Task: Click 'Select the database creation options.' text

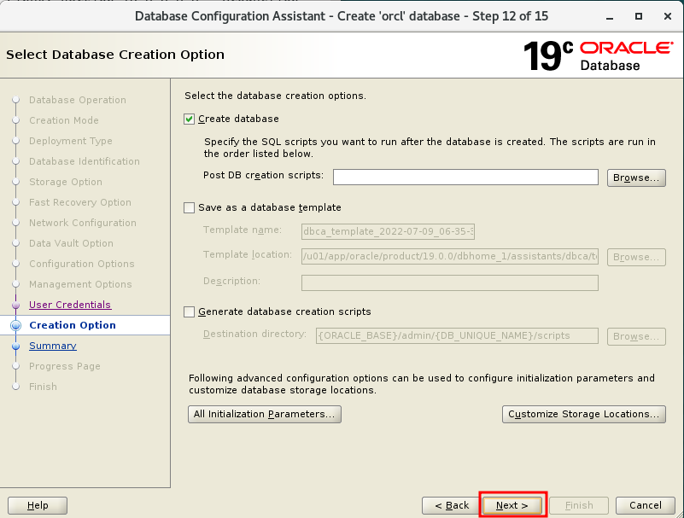Action: coord(275,96)
